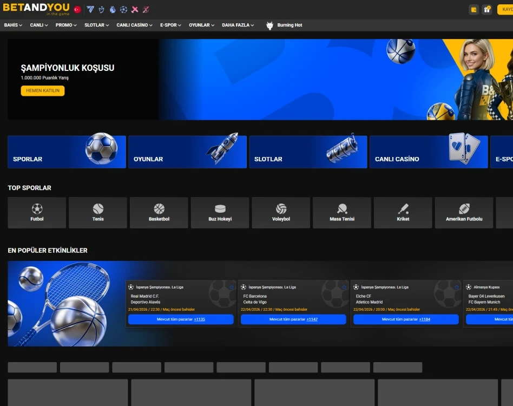Click 'Almanya Kupası' league label
The width and height of the screenshot is (513, 406).
point(486,287)
